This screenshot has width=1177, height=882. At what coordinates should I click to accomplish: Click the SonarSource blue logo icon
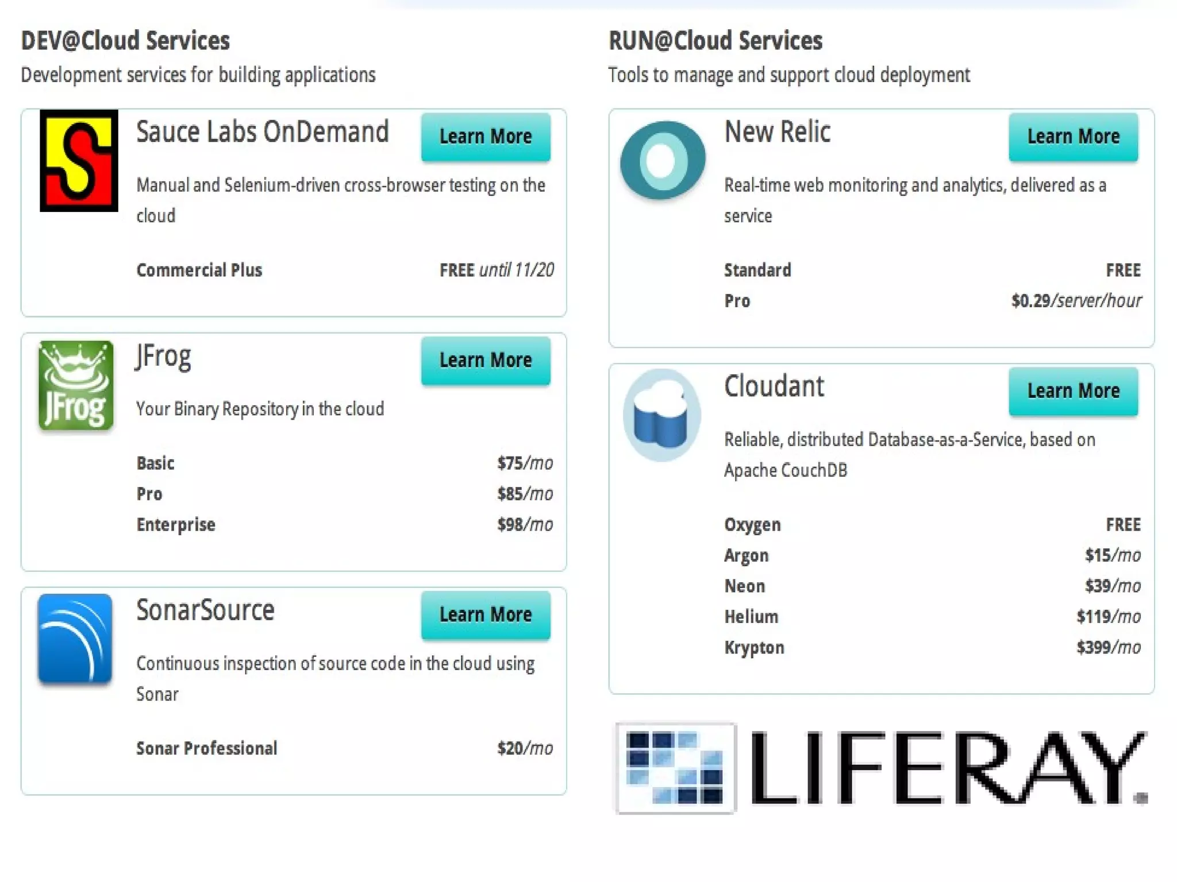(x=75, y=639)
